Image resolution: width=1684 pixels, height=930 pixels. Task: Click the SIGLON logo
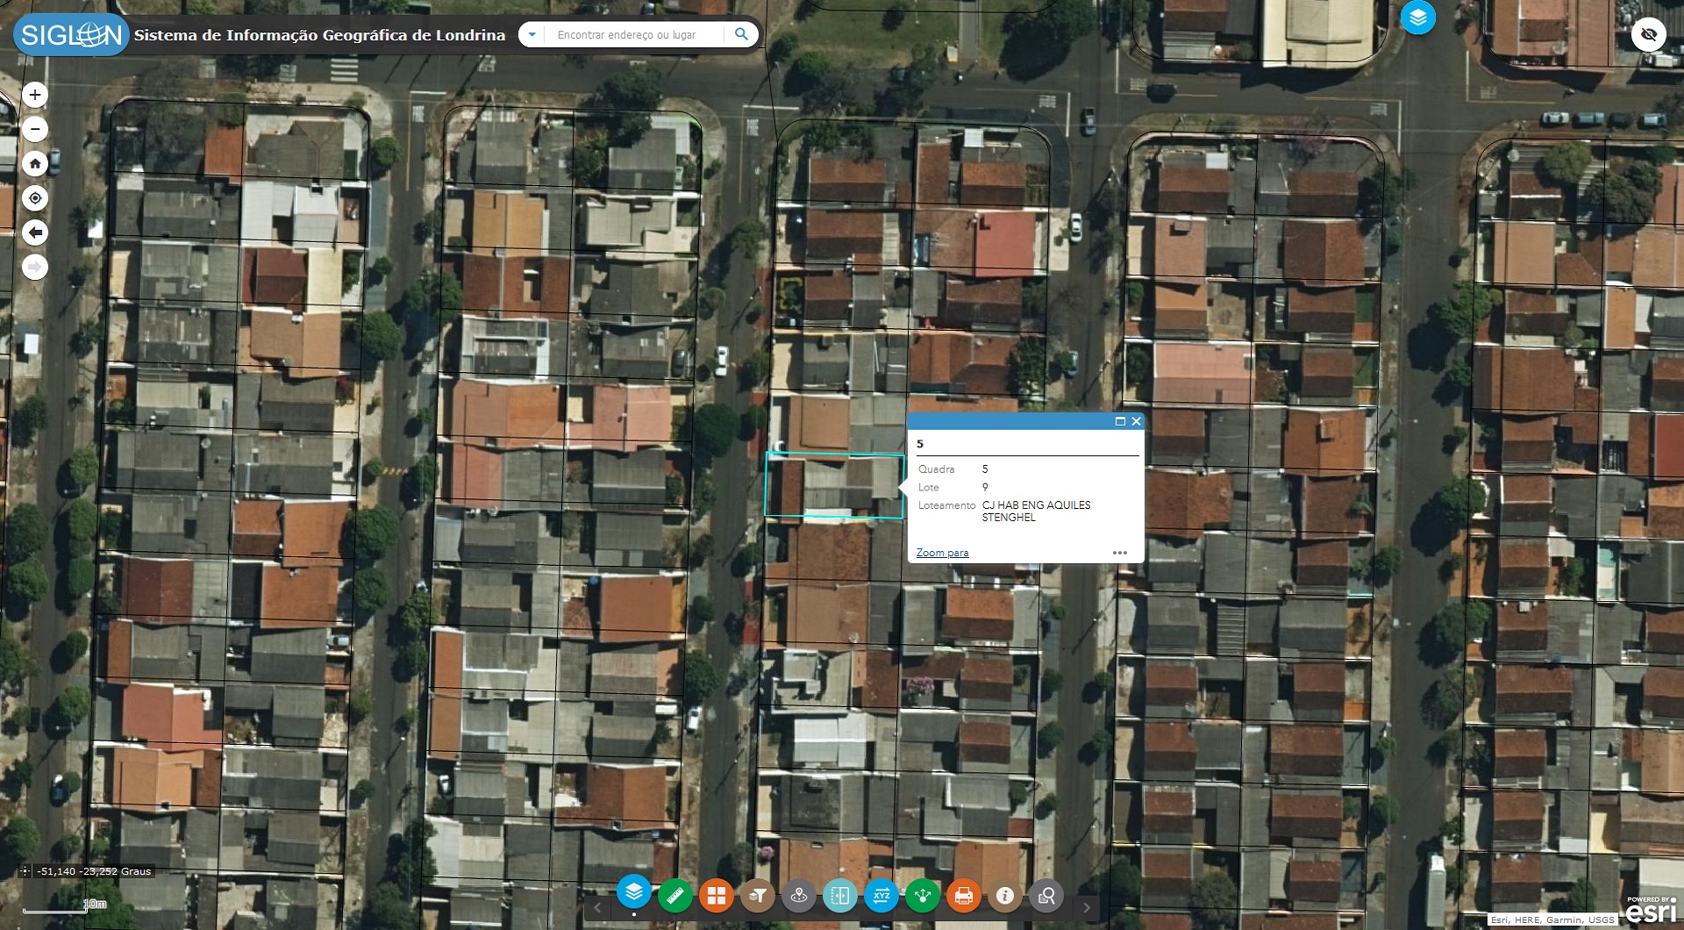pos(71,35)
